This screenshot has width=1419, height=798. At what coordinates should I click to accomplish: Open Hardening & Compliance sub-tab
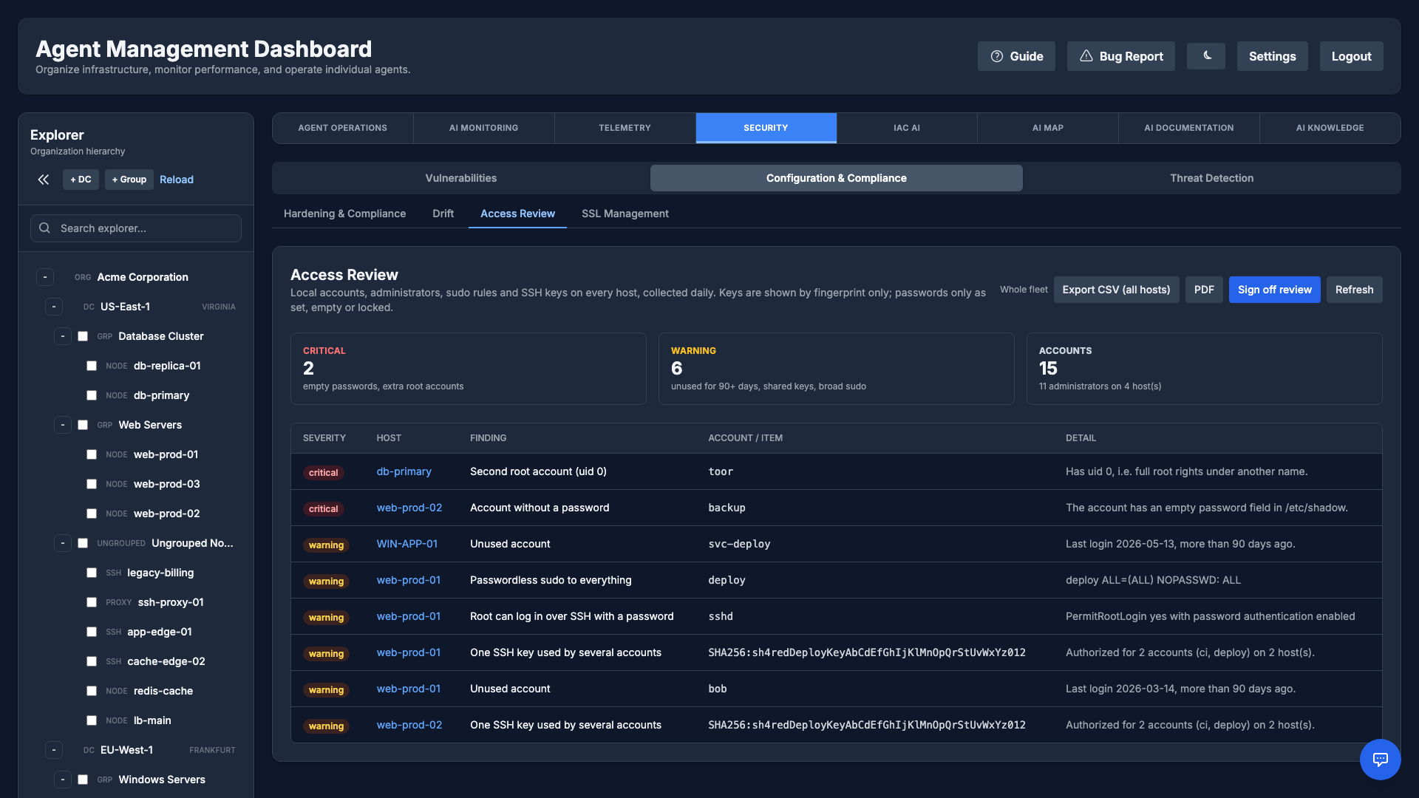(x=345, y=214)
